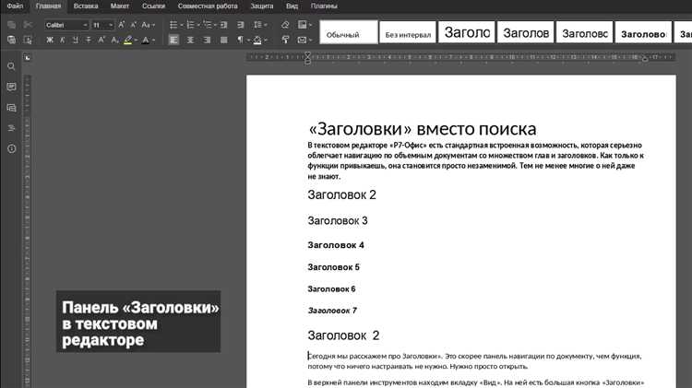The width and height of the screenshot is (692, 388).
Task: Expand the nonprinting characters arrow
Action: [x=248, y=41]
